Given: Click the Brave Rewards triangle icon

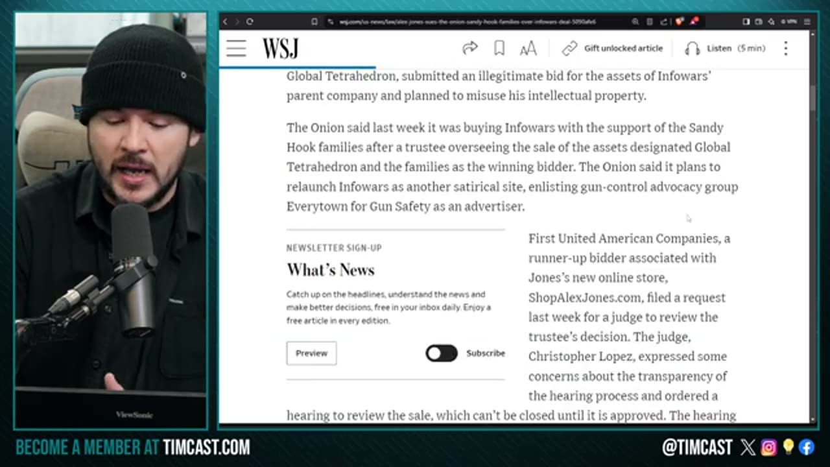Looking at the screenshot, I should (694, 21).
